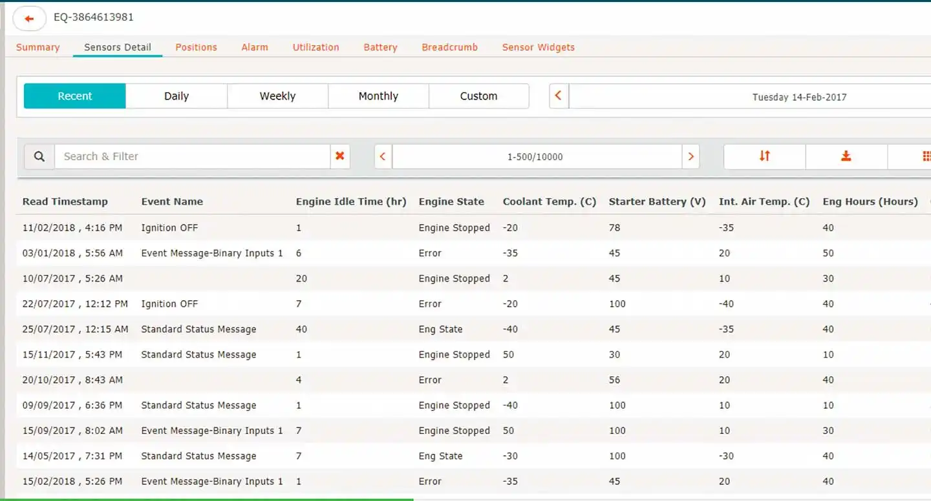
Task: Click Standard Status Message in 25/07/2017 row
Action: click(198, 329)
